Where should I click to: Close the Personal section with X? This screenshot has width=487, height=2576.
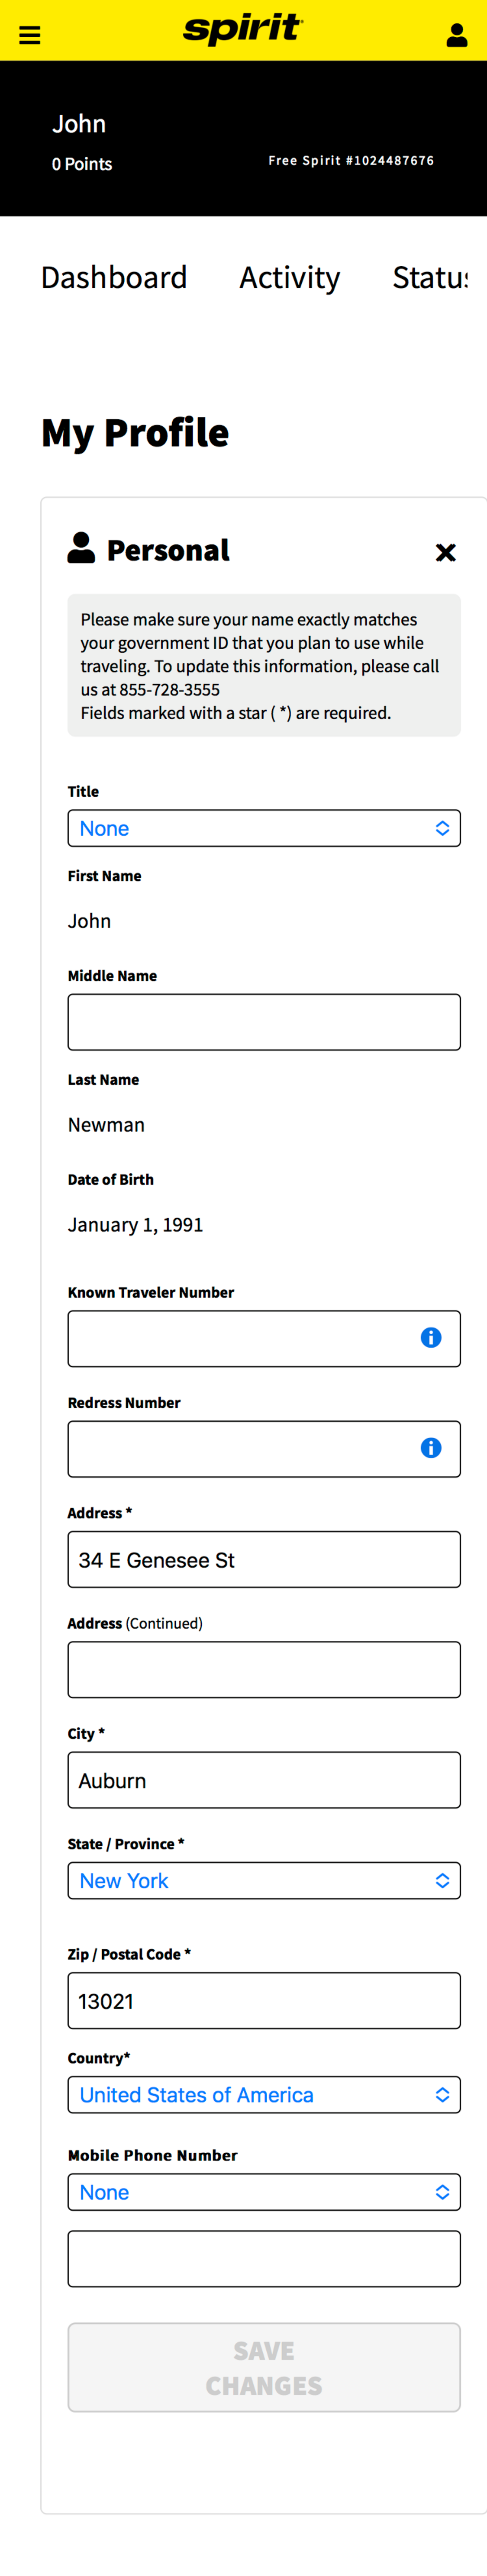(445, 552)
